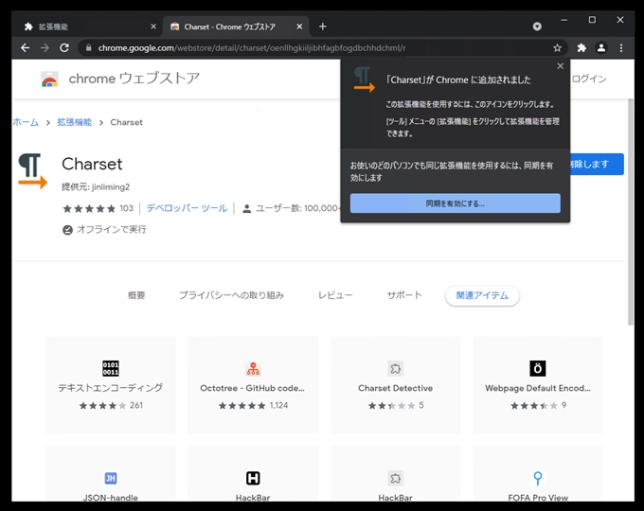Click the 261 rating count

click(136, 406)
